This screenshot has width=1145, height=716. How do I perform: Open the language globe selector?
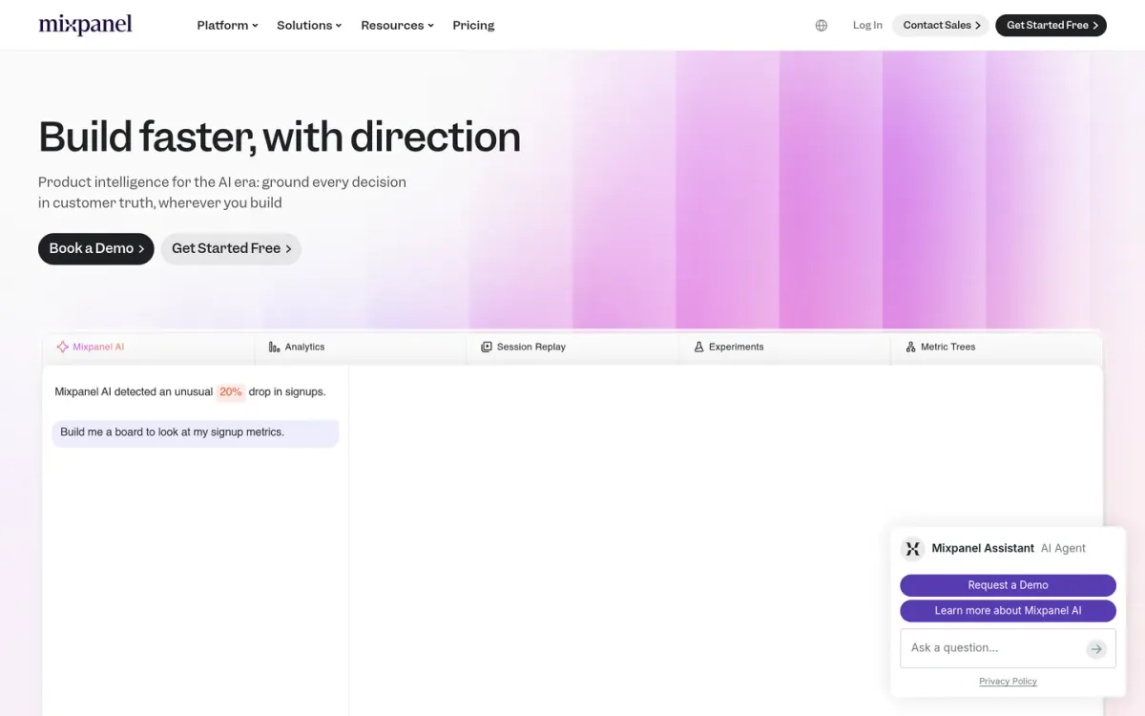click(822, 26)
